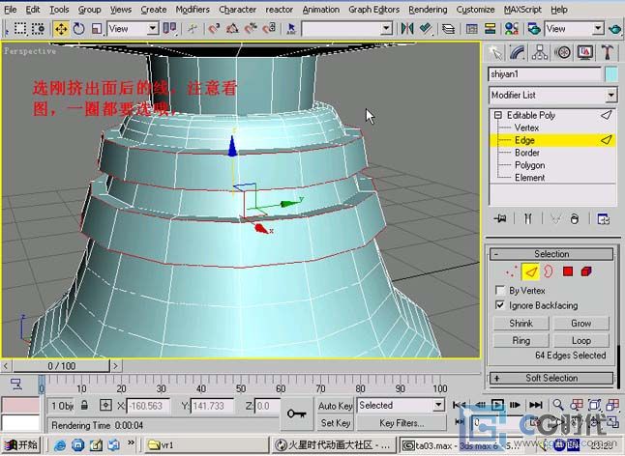This screenshot has width=625, height=456.
Task: Collapse the Selection rollout
Action: pos(551,254)
